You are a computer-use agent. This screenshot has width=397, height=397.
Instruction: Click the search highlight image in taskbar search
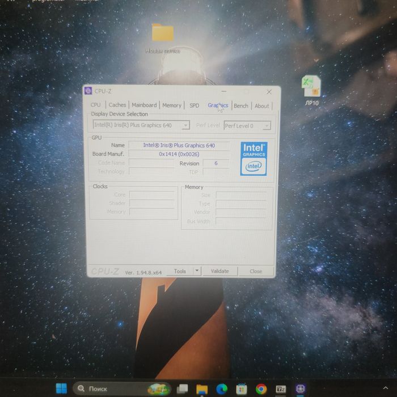click(159, 388)
